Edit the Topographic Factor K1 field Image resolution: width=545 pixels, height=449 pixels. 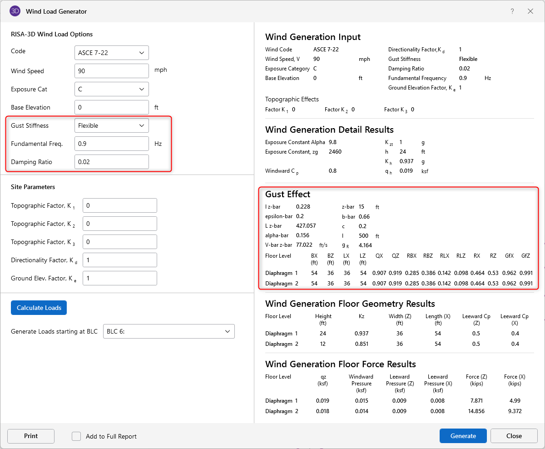coord(119,205)
